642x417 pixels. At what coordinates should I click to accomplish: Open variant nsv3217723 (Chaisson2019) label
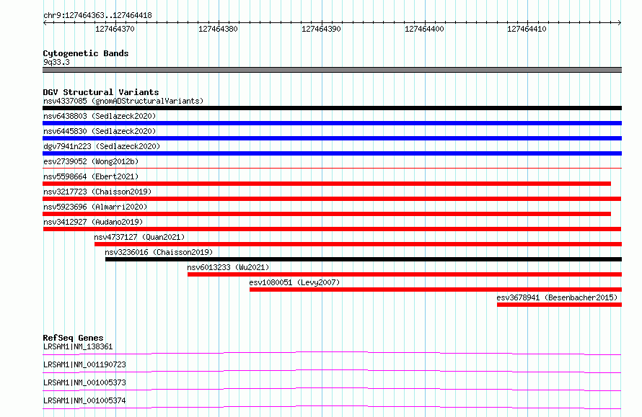97,192
